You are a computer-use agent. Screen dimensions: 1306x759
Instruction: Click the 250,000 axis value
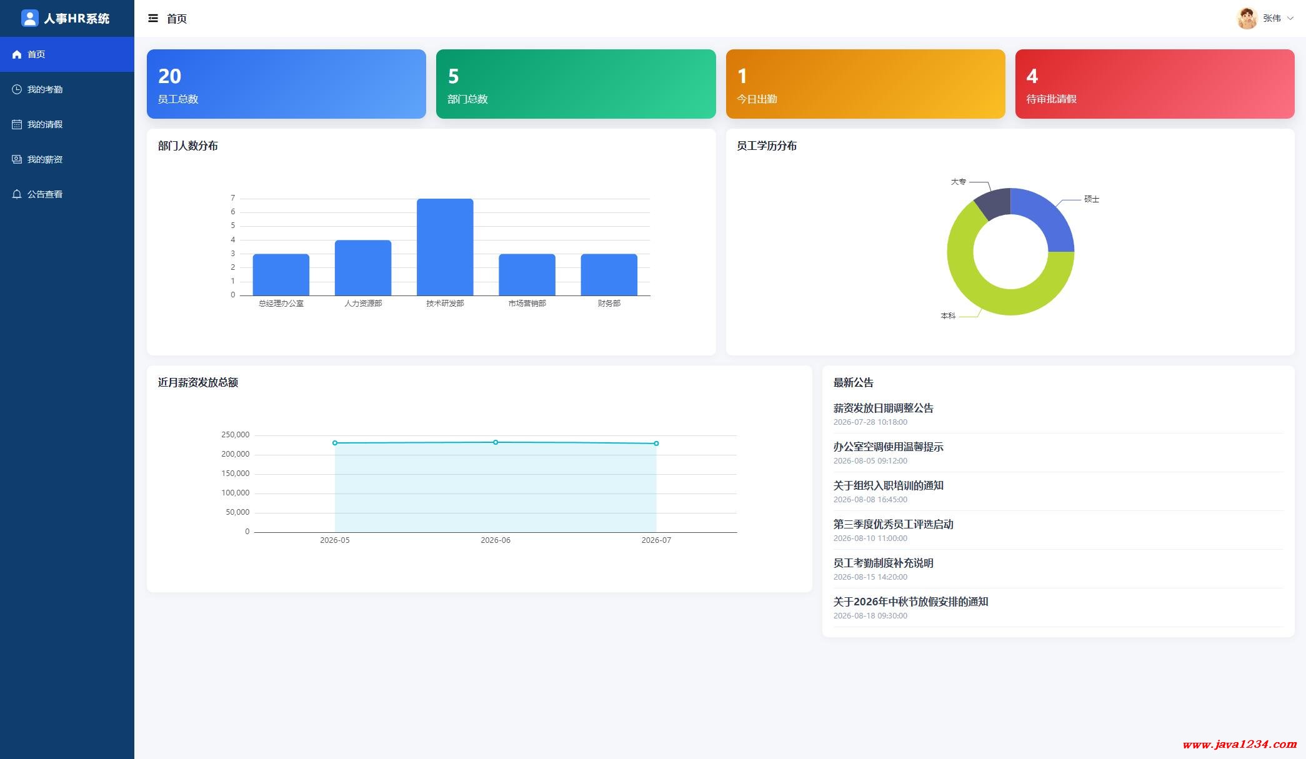(235, 435)
